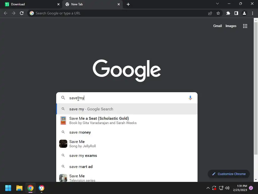The height and width of the screenshot is (194, 258).
Task: Show hidden system tray icons chevron
Action: click(208, 188)
